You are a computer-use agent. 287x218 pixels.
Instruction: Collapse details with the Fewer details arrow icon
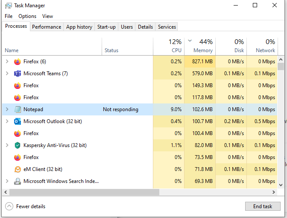pos(9,206)
